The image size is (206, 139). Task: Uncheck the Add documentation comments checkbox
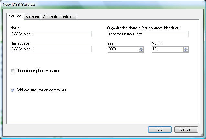[x=13, y=90]
